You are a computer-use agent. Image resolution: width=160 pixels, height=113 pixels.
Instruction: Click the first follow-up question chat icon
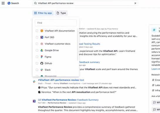click(x=154, y=102)
